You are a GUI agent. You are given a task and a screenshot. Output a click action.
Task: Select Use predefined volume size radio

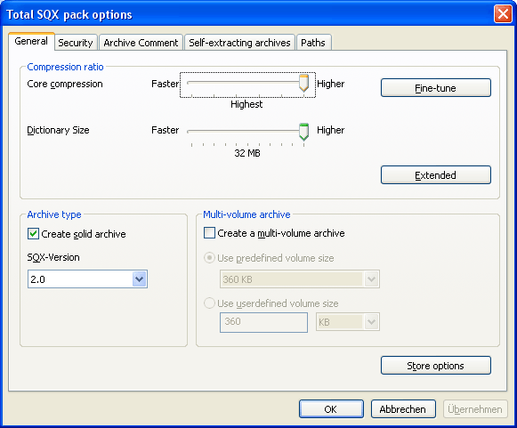(209, 257)
